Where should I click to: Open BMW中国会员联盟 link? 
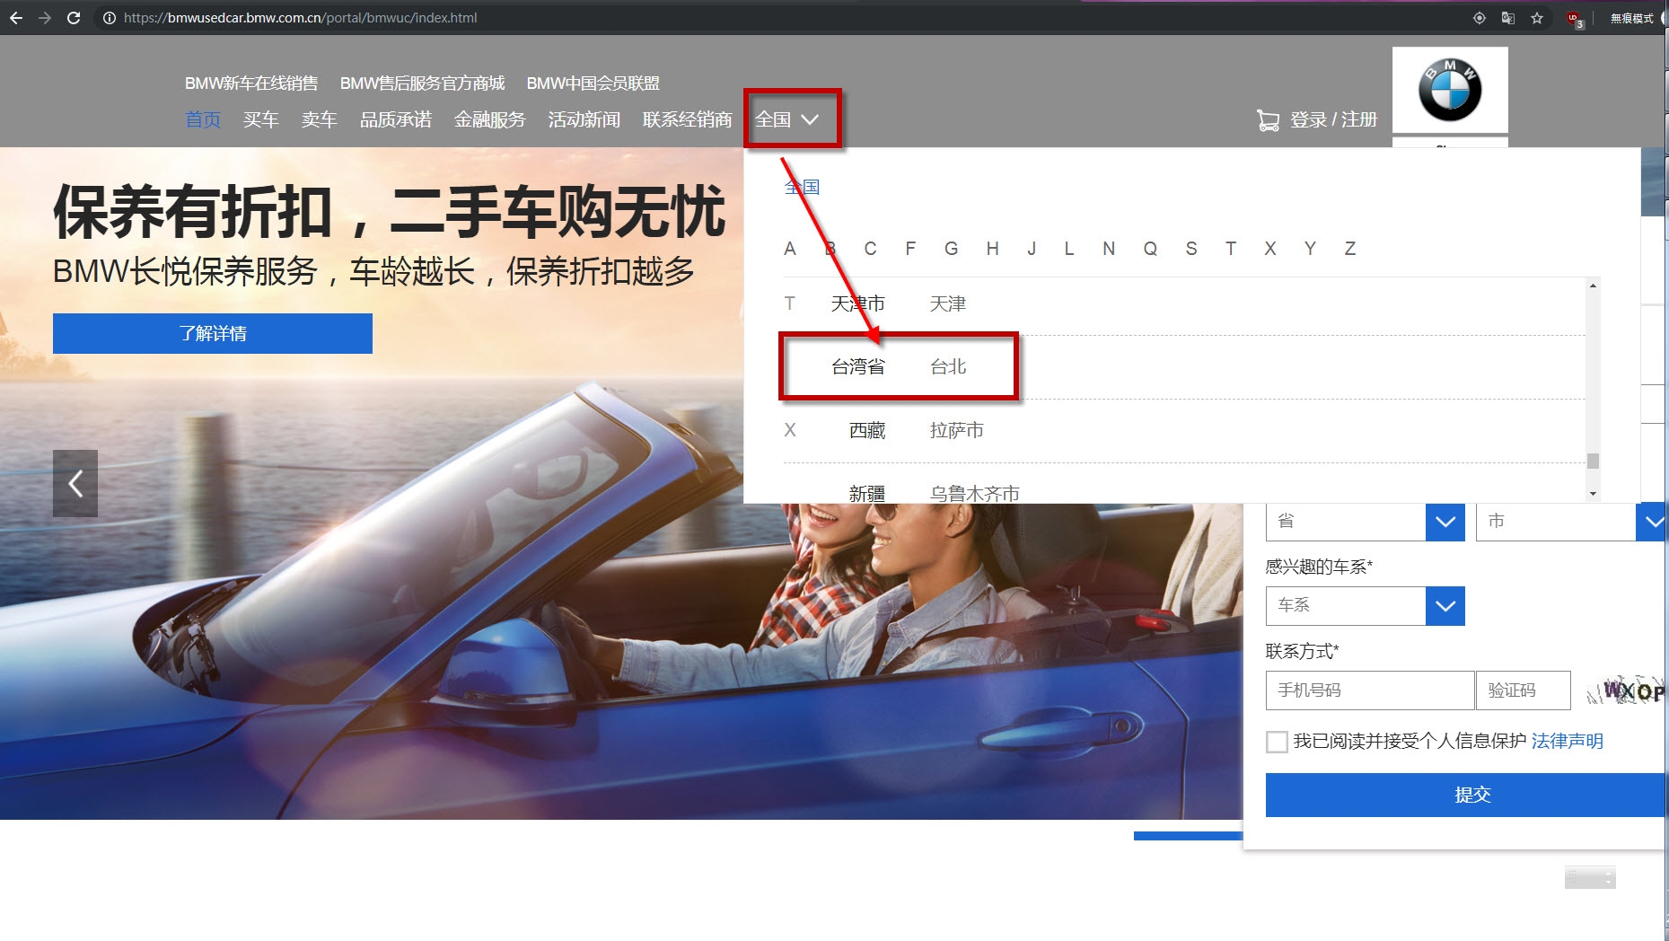[593, 84]
